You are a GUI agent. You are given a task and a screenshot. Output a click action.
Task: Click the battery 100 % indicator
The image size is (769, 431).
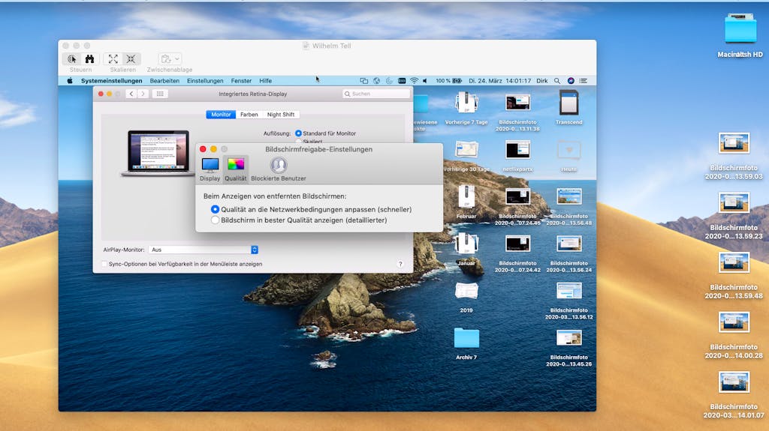[x=449, y=81]
